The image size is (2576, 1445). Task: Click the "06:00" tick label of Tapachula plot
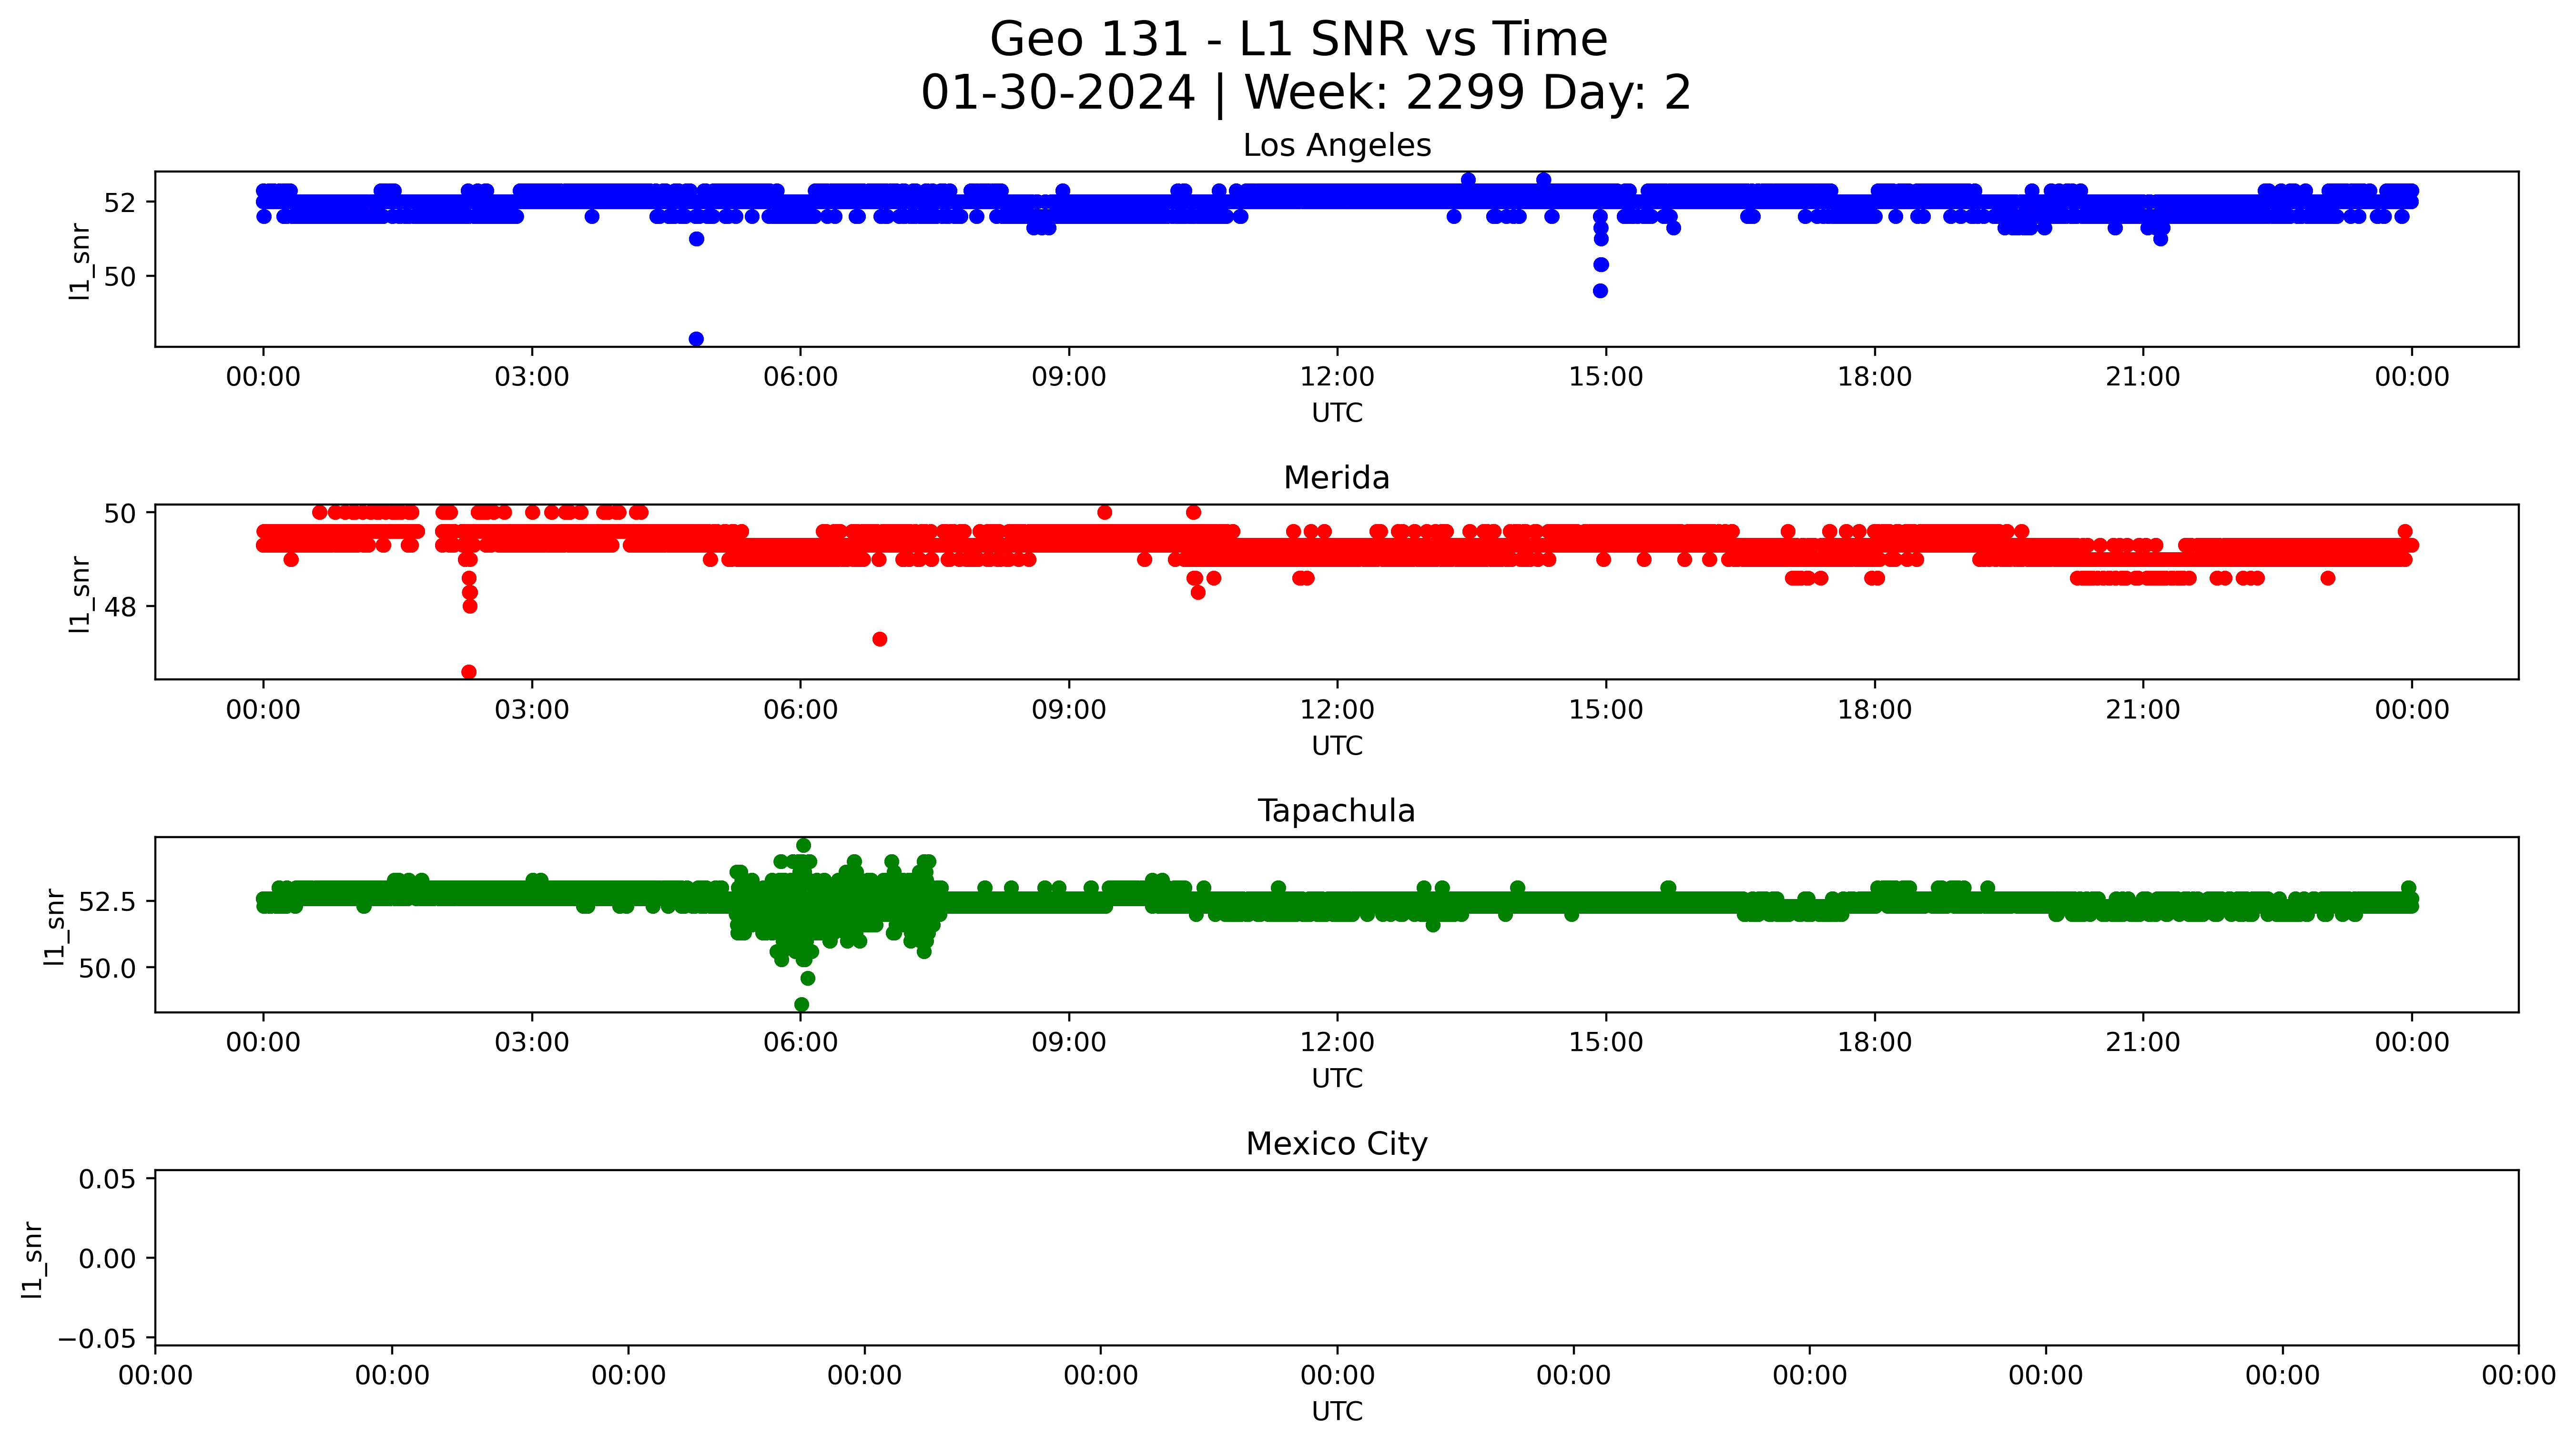coord(800,1043)
